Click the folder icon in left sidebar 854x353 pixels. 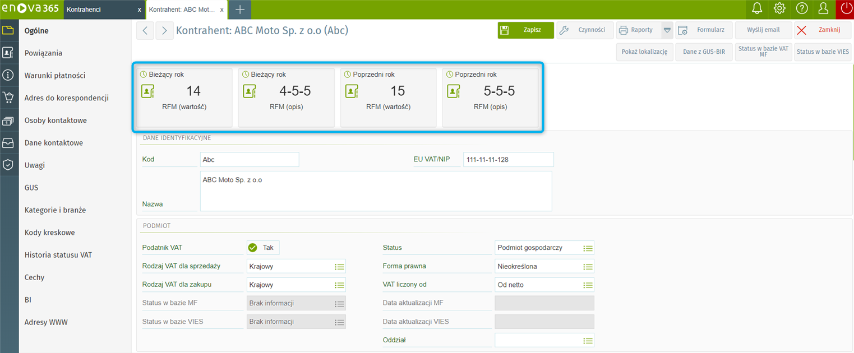tap(8, 30)
